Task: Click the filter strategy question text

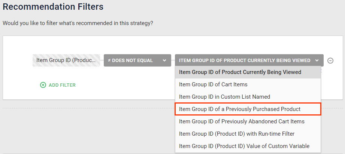Action: click(78, 23)
